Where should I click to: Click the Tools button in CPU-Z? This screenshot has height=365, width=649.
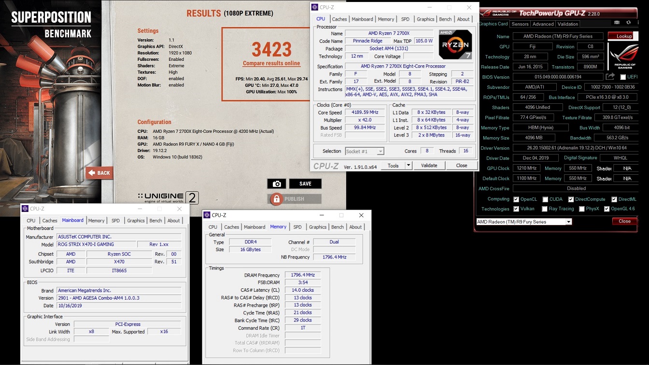(393, 165)
